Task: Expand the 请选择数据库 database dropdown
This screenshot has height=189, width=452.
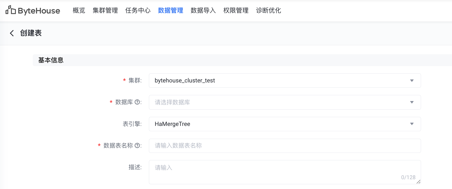Action: click(x=285, y=102)
